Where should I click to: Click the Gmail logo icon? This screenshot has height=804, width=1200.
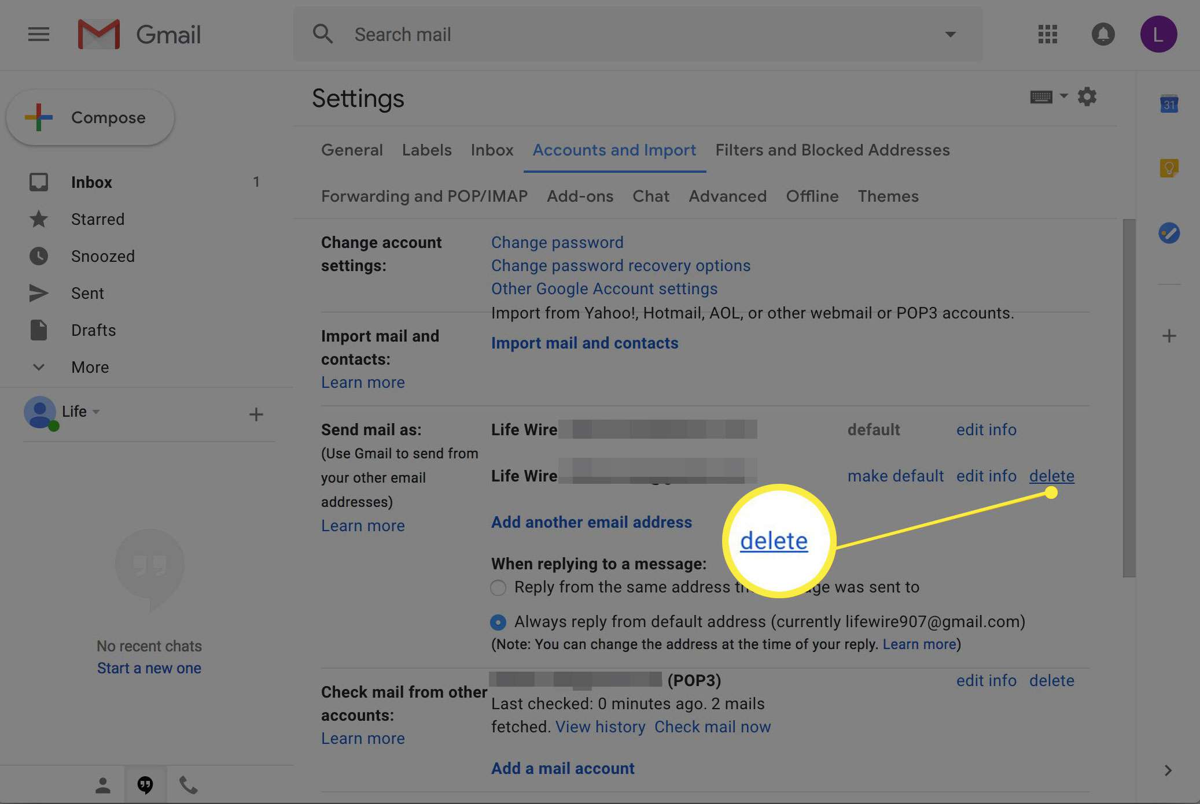pyautogui.click(x=97, y=34)
